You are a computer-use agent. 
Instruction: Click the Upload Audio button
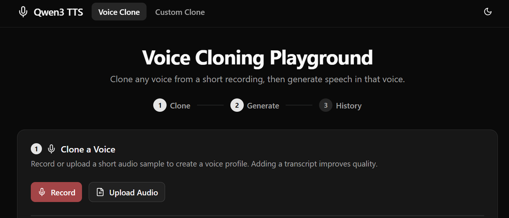(x=127, y=192)
